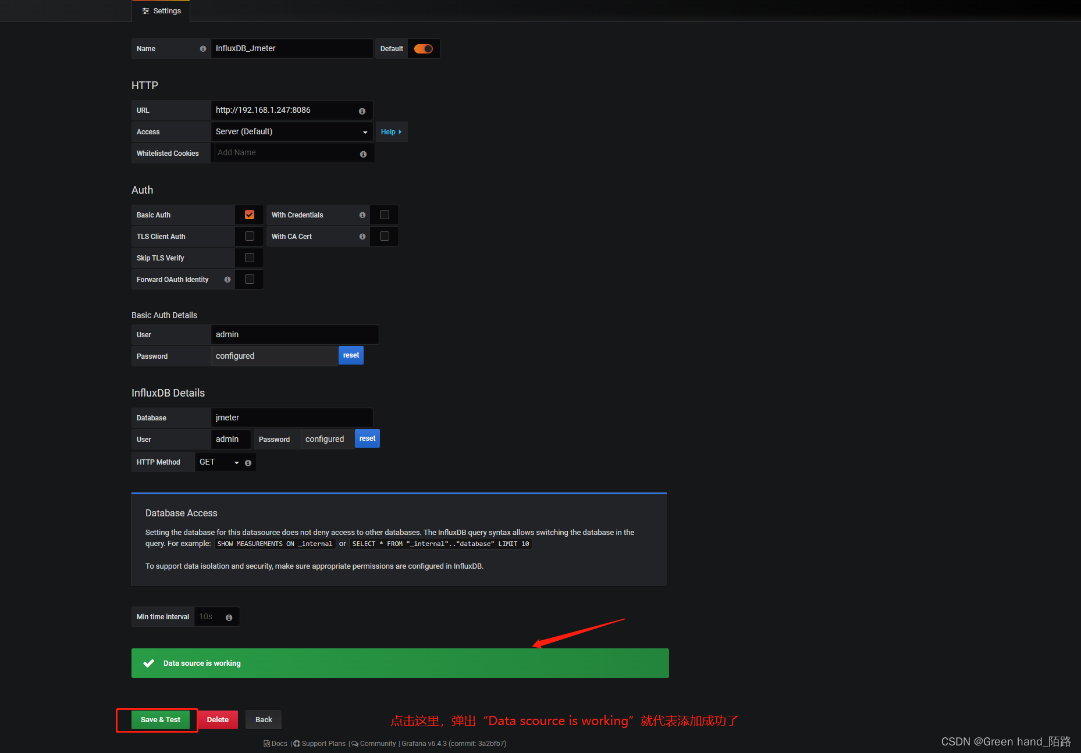Click the info icon beside Name

[203, 49]
